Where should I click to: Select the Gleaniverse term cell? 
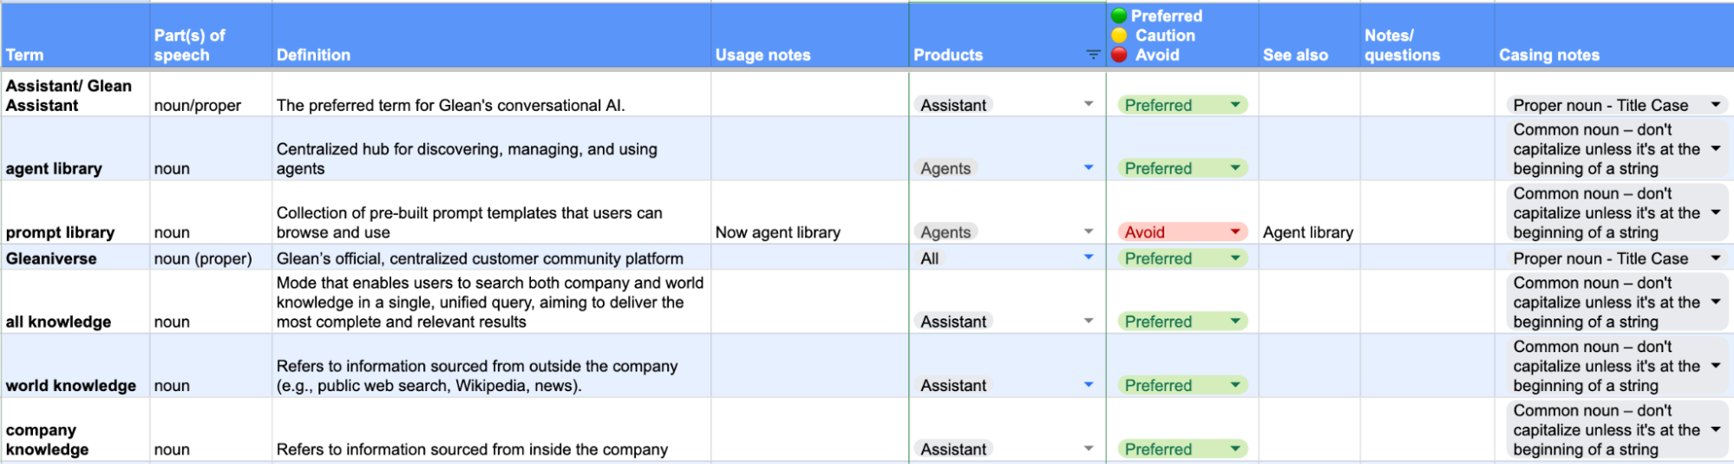pyautogui.click(x=75, y=258)
